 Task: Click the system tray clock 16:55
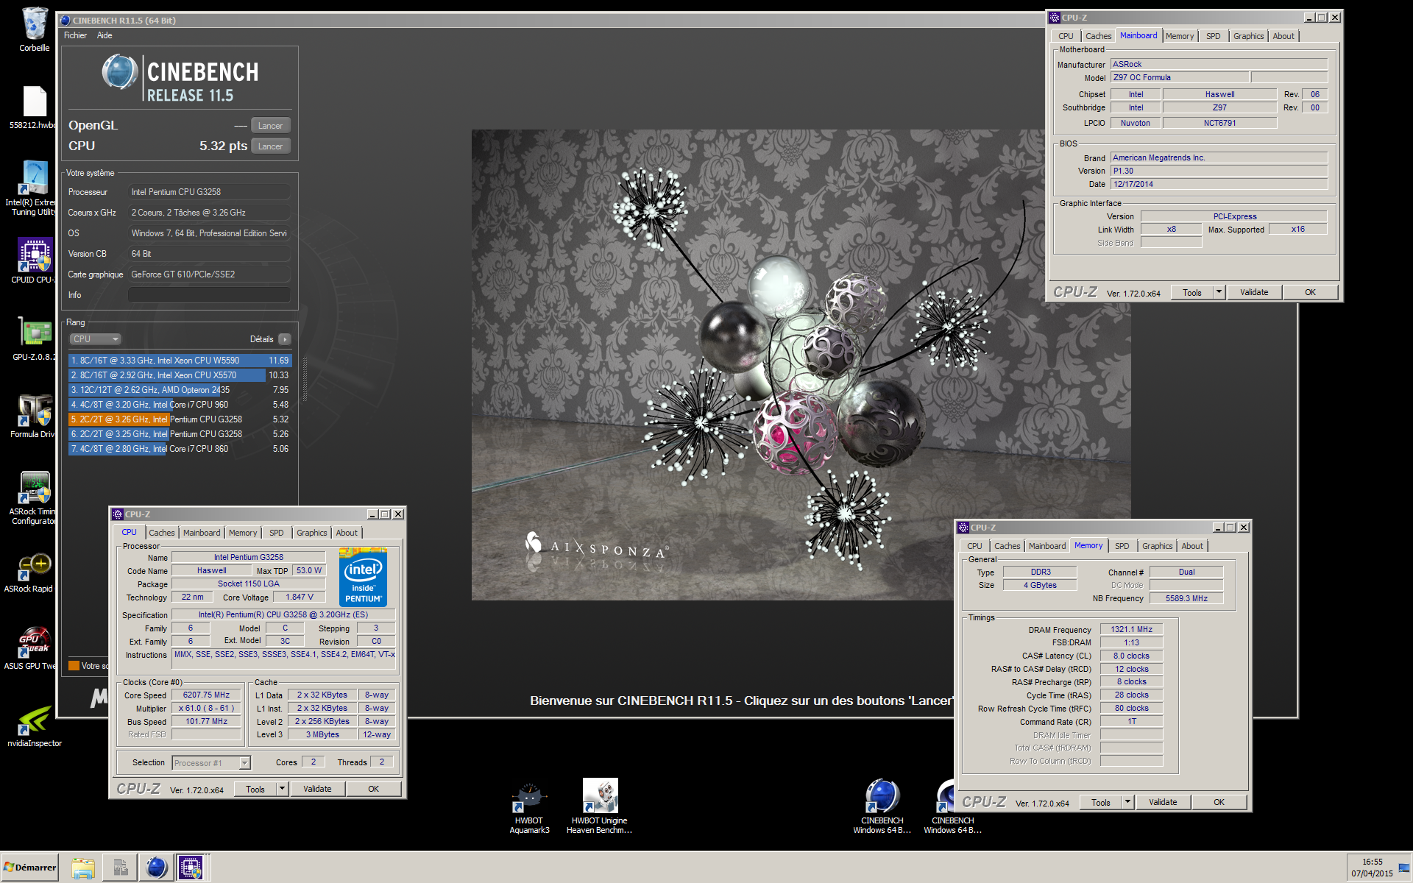1372,862
